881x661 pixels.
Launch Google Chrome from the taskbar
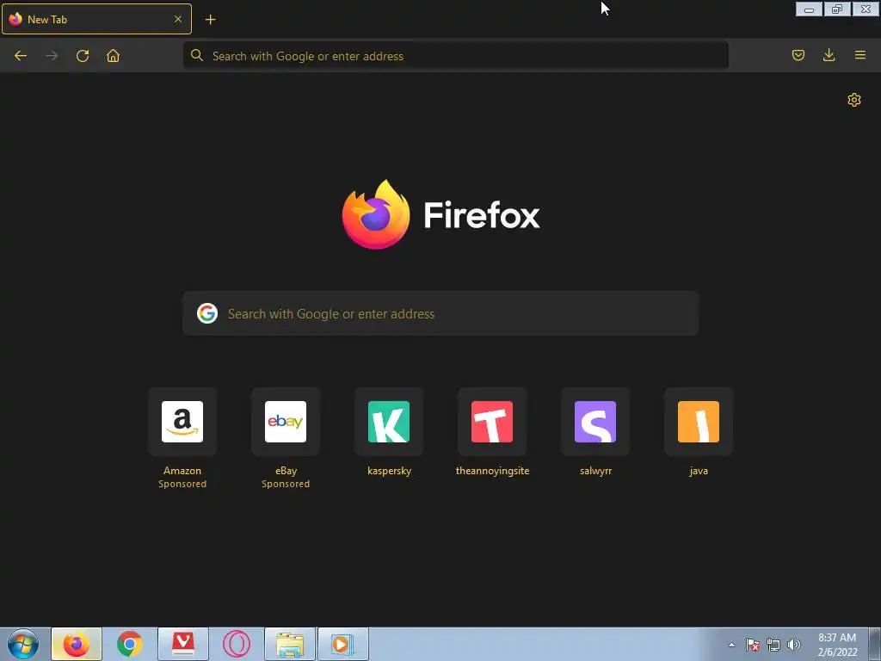pos(130,644)
